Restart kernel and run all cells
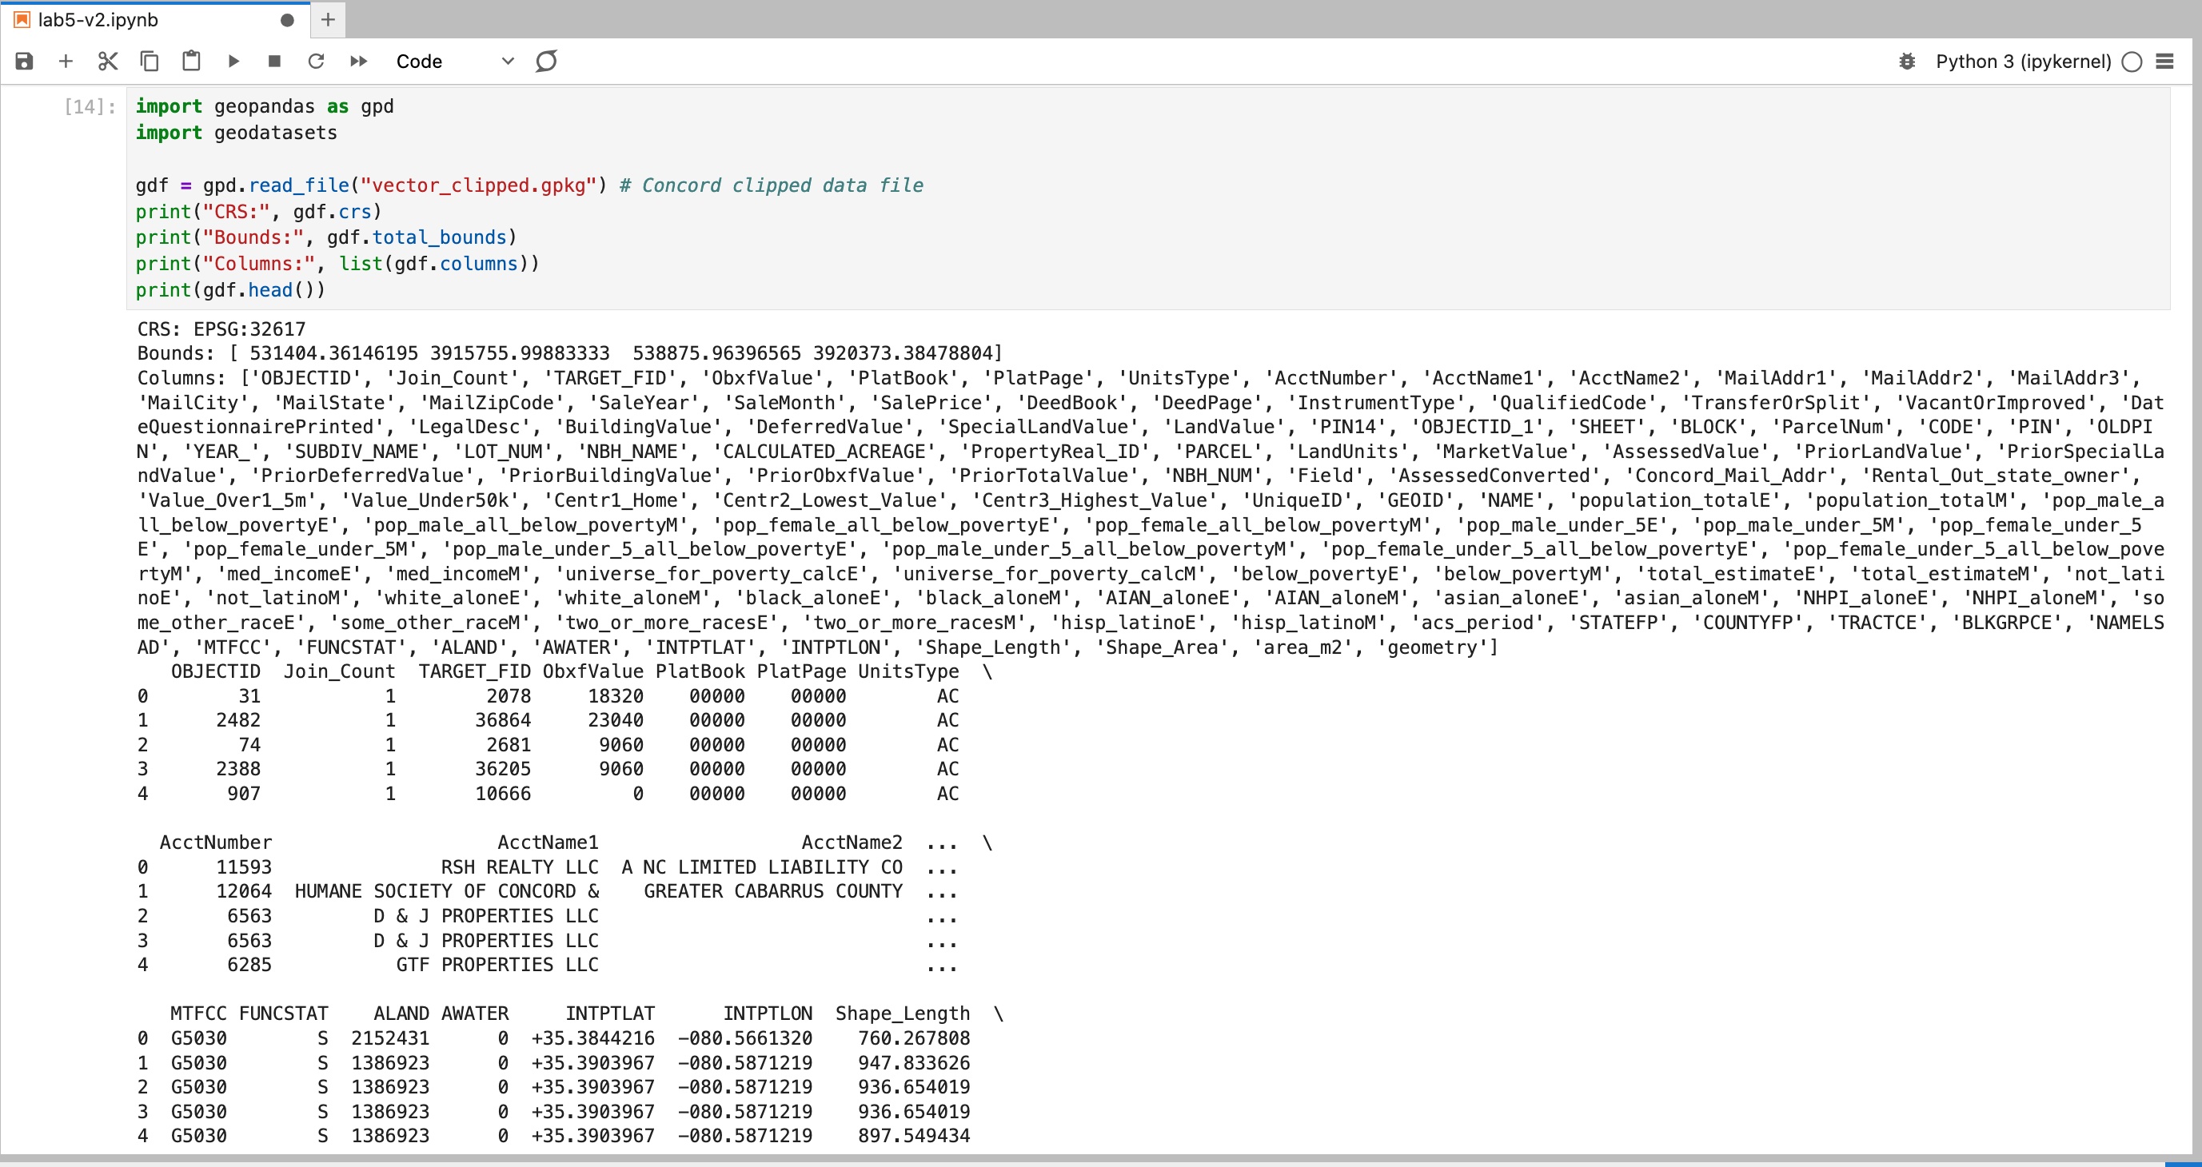This screenshot has height=1167, width=2202. tap(358, 61)
